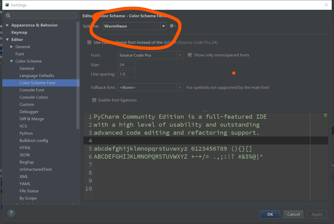Select JSON color scheme page

click(24, 155)
